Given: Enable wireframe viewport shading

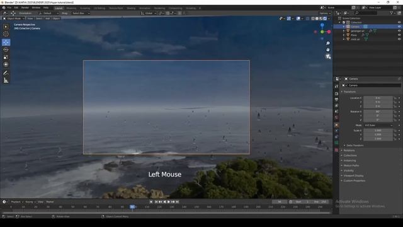Looking at the screenshot, I should coord(313,18).
